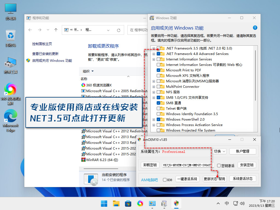
Task: Select the 回收站 recycle bin icon
Action: [11, 38]
